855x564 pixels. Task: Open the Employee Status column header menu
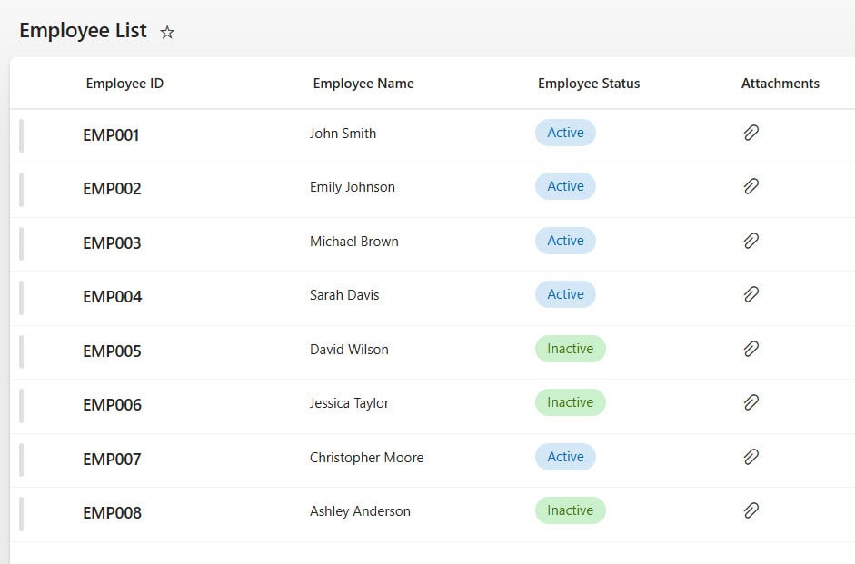pyautogui.click(x=589, y=84)
